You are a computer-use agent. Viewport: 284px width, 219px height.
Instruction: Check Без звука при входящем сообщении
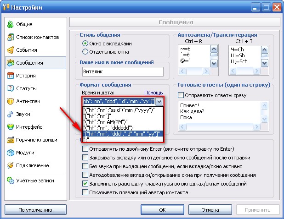(85, 166)
